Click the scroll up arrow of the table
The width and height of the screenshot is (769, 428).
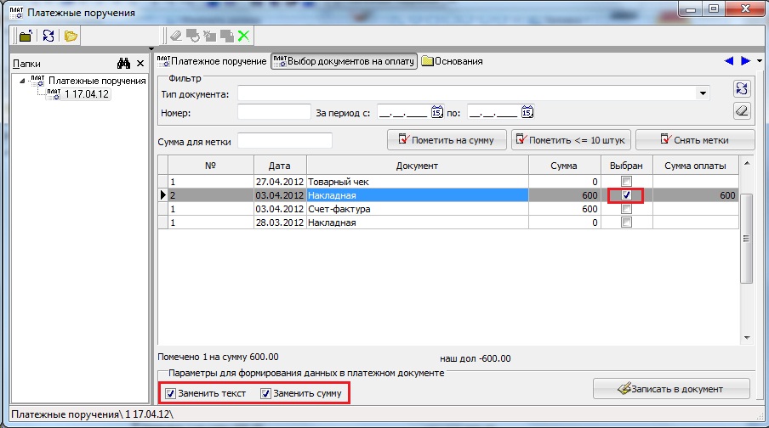(x=746, y=163)
